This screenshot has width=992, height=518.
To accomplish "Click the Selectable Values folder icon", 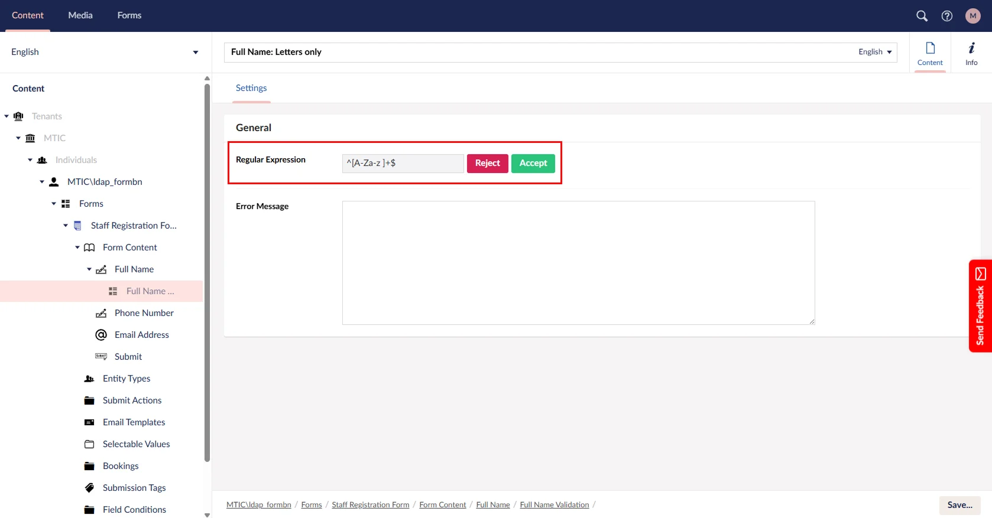I will [89, 444].
